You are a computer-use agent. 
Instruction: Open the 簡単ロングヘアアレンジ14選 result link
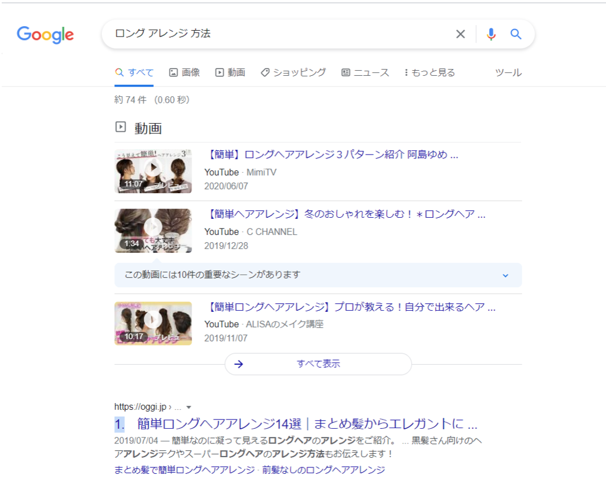coord(307,424)
